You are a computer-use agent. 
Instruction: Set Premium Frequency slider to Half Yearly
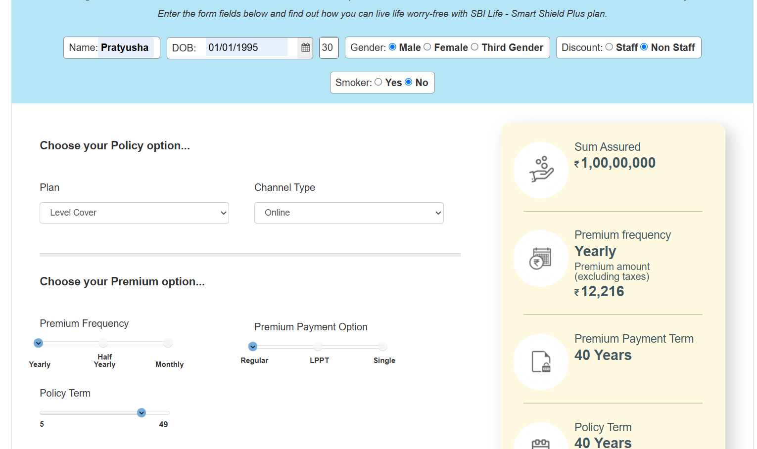coord(103,343)
